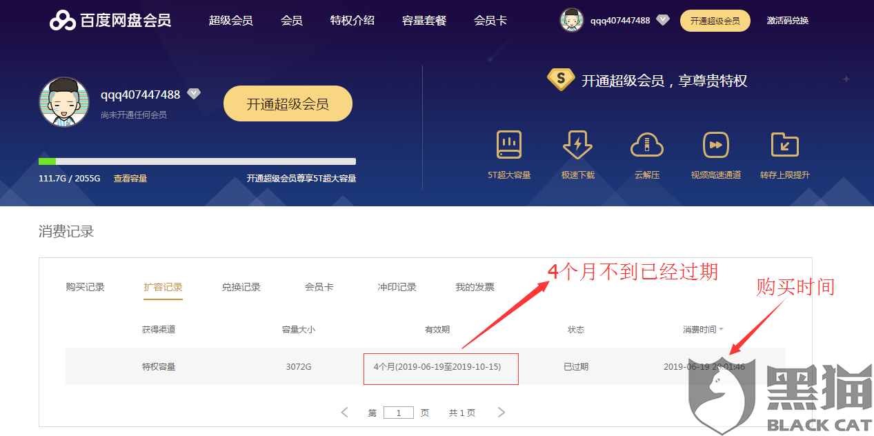The width and height of the screenshot is (874, 436).
Task: Click the 尚未开通任何会员 status text
Action: point(134,115)
